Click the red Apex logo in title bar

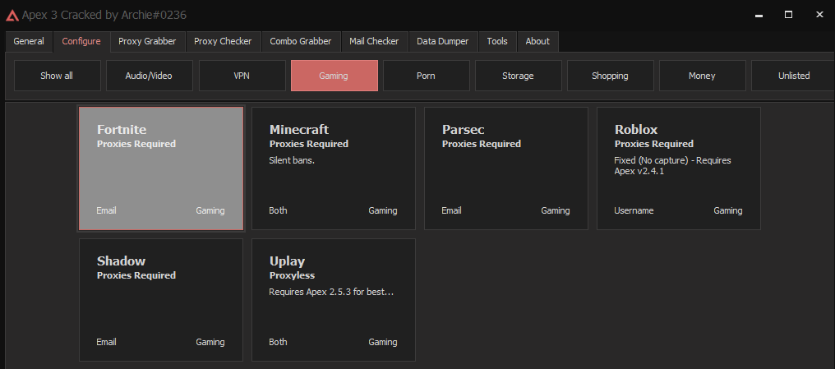tap(12, 16)
